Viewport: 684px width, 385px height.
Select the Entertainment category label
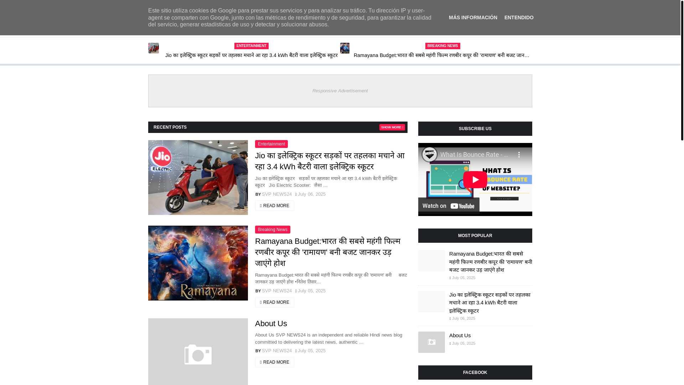click(271, 144)
